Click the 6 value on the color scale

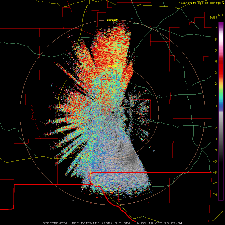[x=216, y=39]
